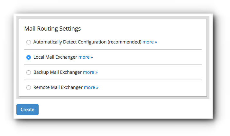Click the Remote Mail Exchanger label text
230x136 pixels.
click(x=58, y=87)
